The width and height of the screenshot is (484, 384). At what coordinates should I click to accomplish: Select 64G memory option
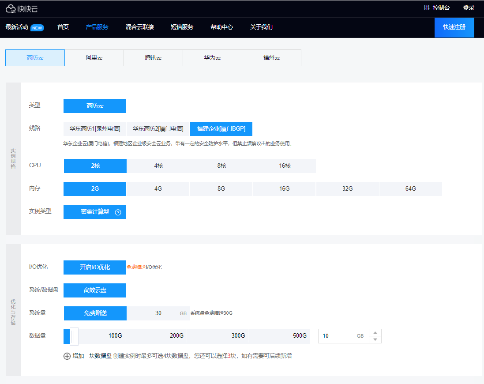point(410,188)
